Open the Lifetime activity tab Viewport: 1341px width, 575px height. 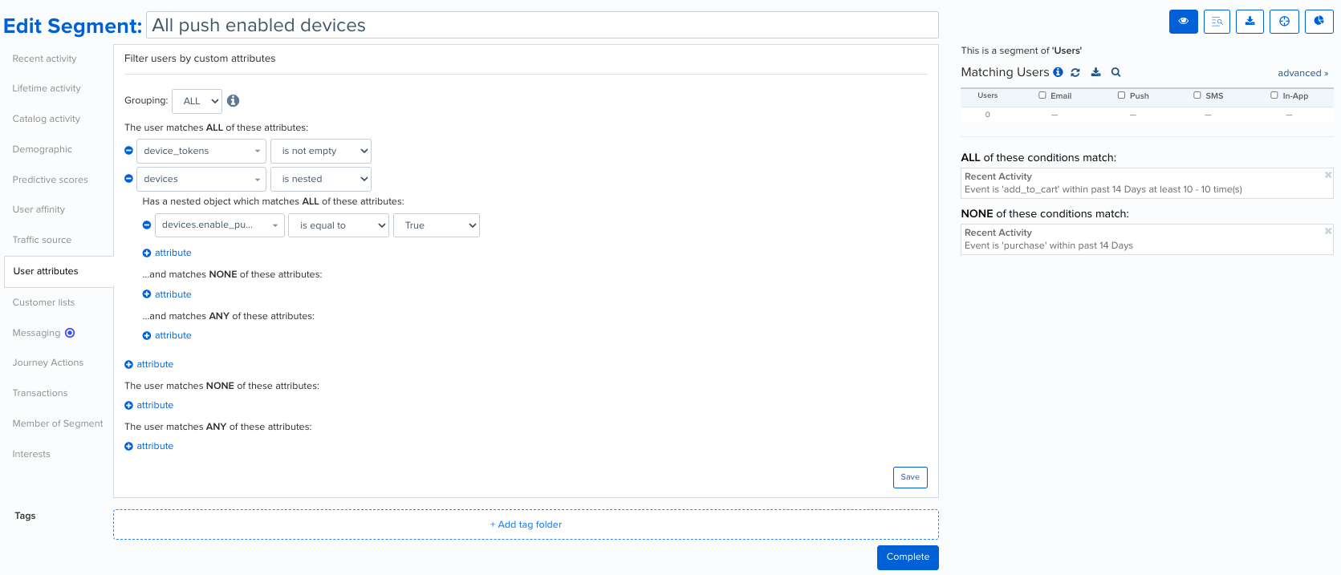[47, 88]
